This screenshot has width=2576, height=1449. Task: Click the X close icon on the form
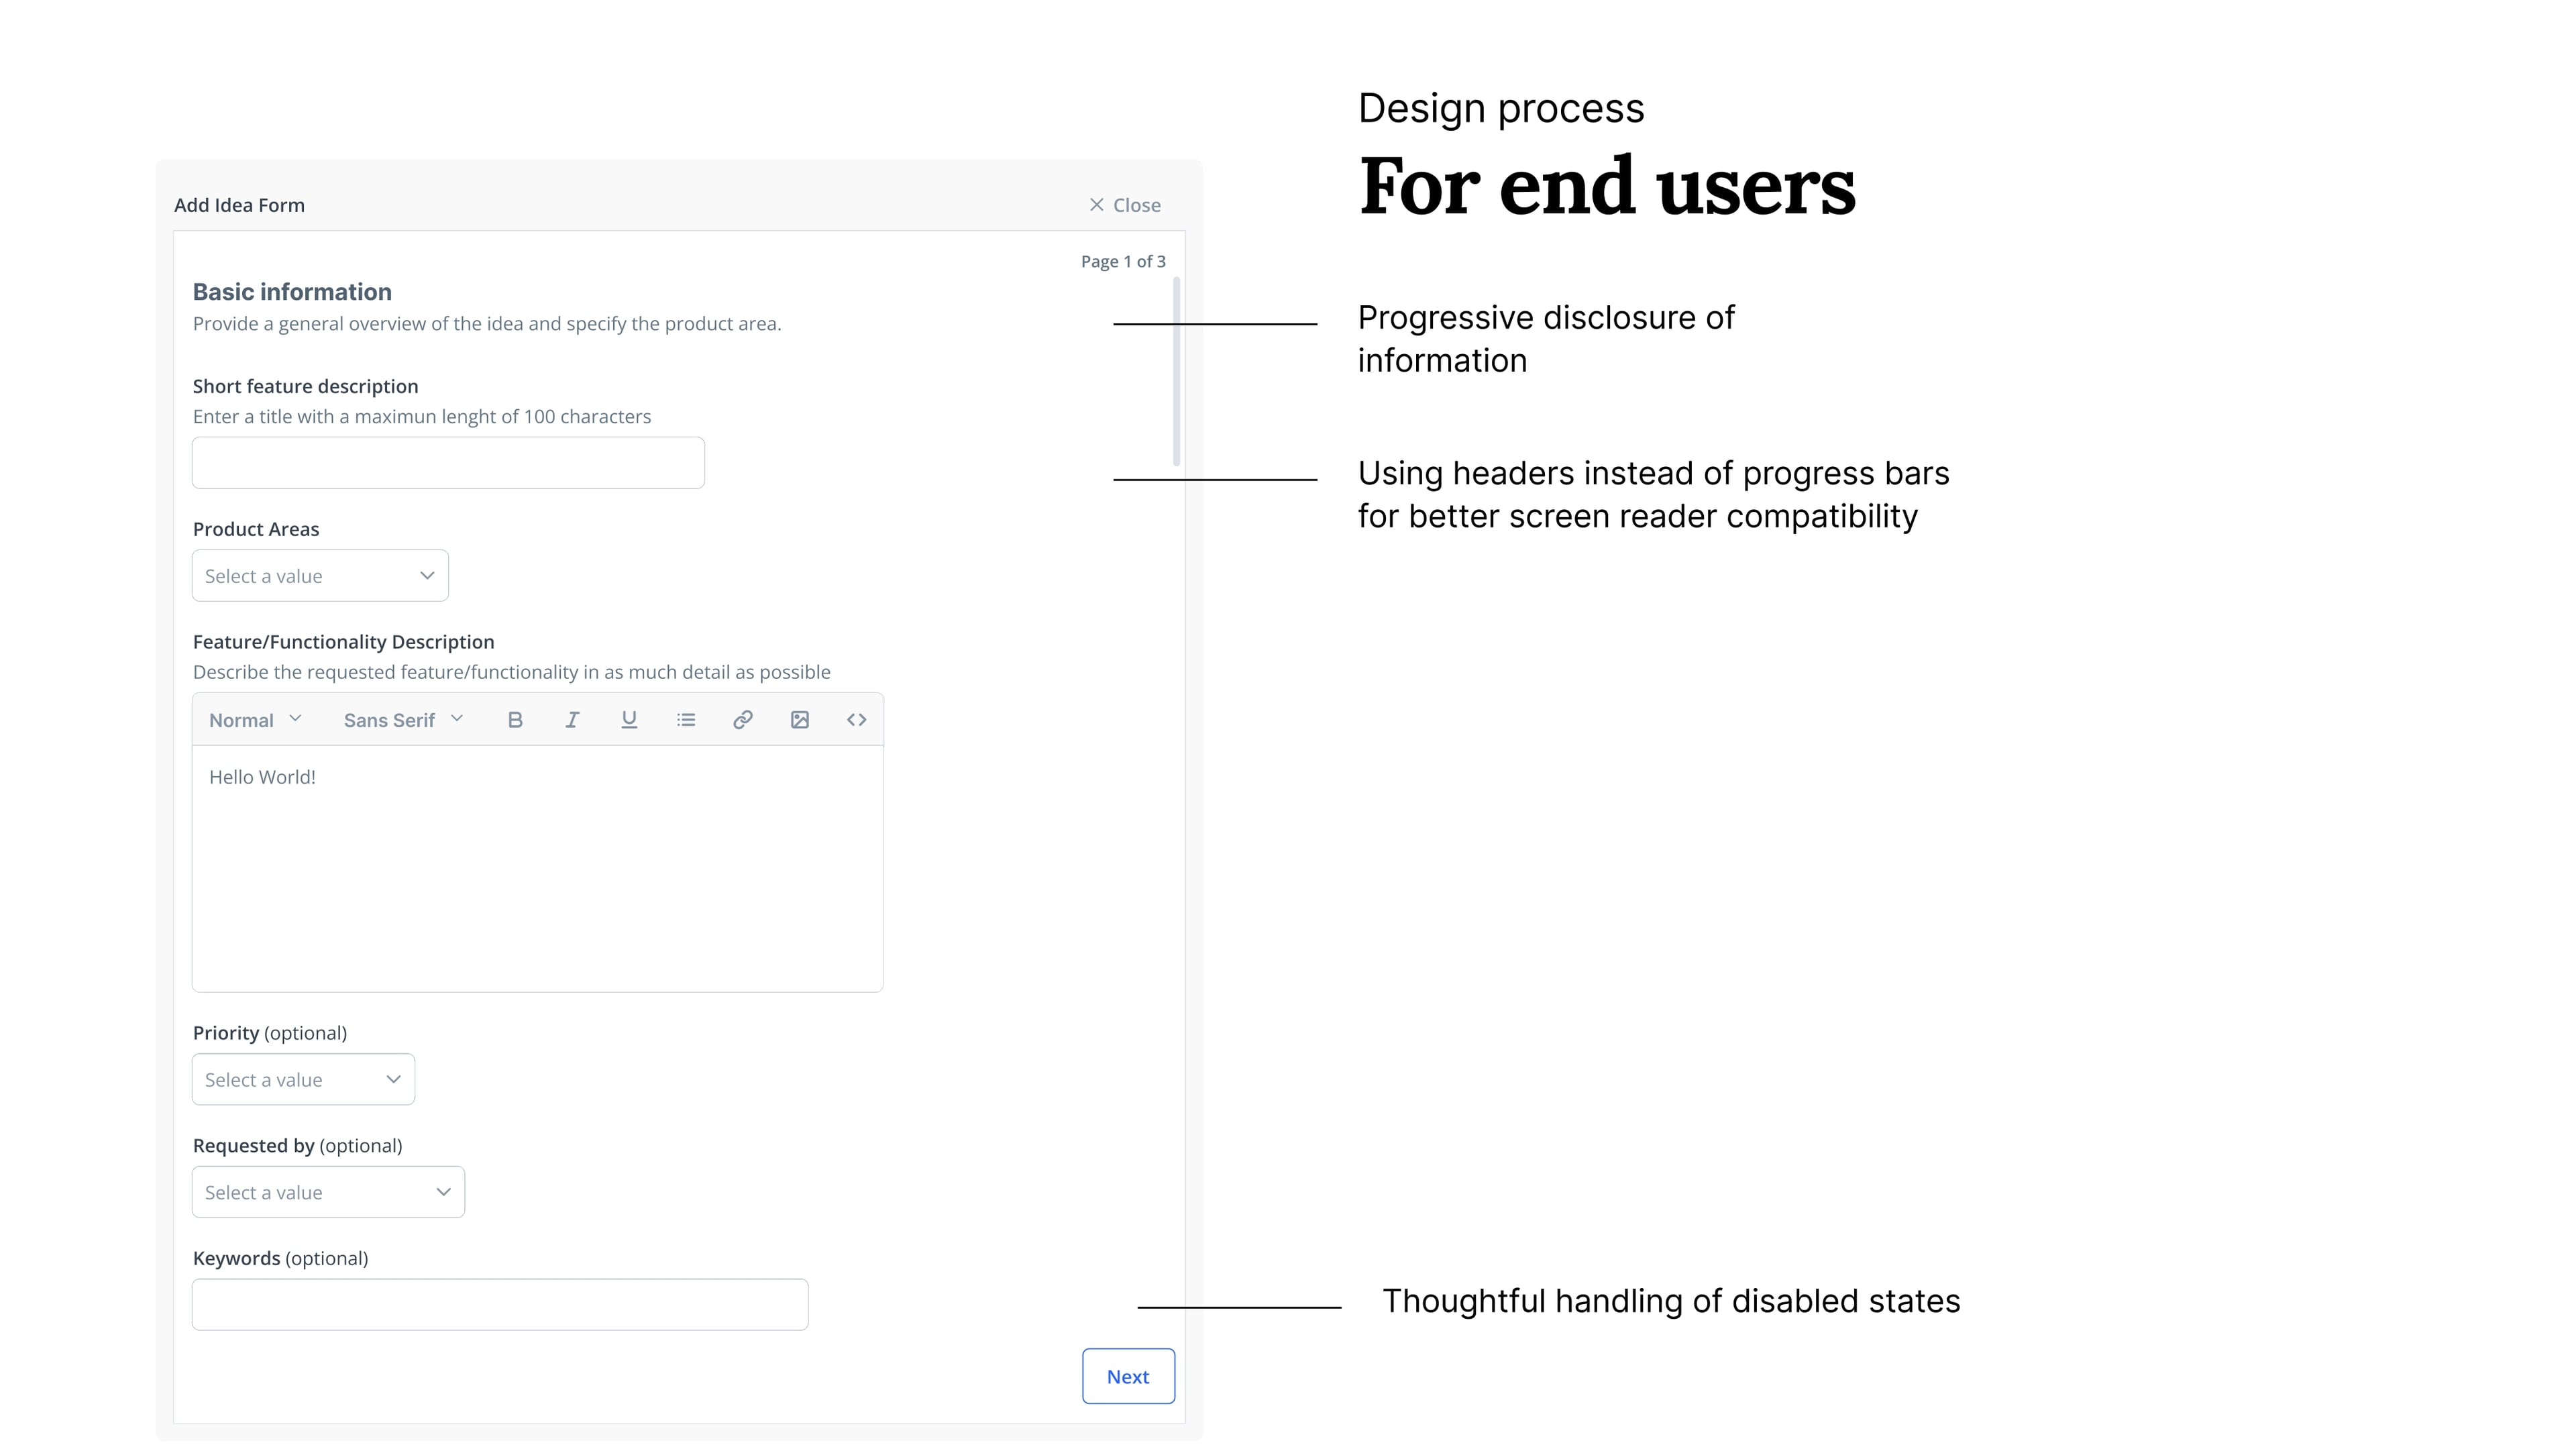pos(1097,204)
